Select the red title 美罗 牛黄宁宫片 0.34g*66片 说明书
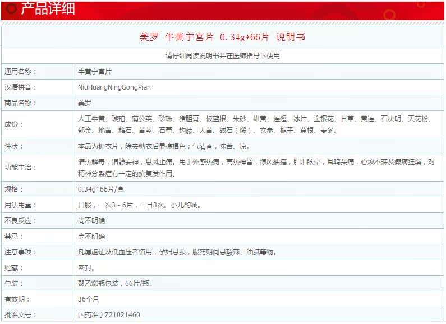 click(222, 37)
